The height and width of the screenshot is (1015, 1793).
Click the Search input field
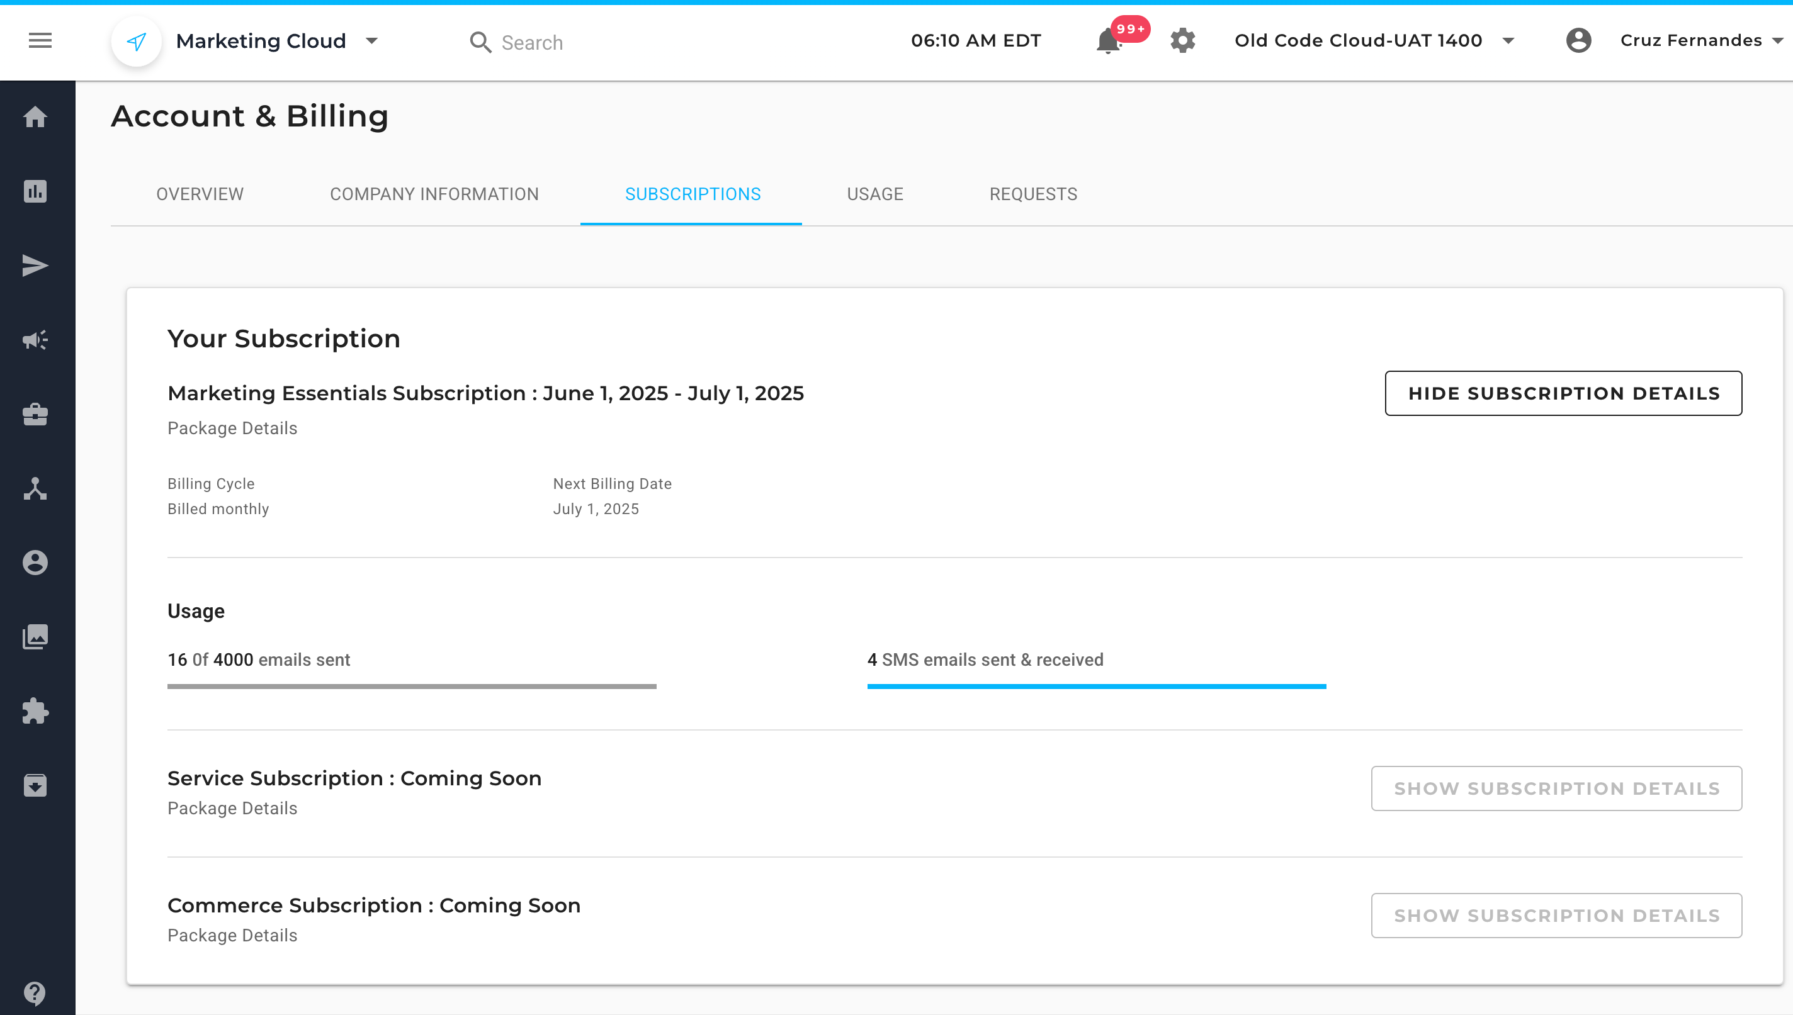click(532, 43)
